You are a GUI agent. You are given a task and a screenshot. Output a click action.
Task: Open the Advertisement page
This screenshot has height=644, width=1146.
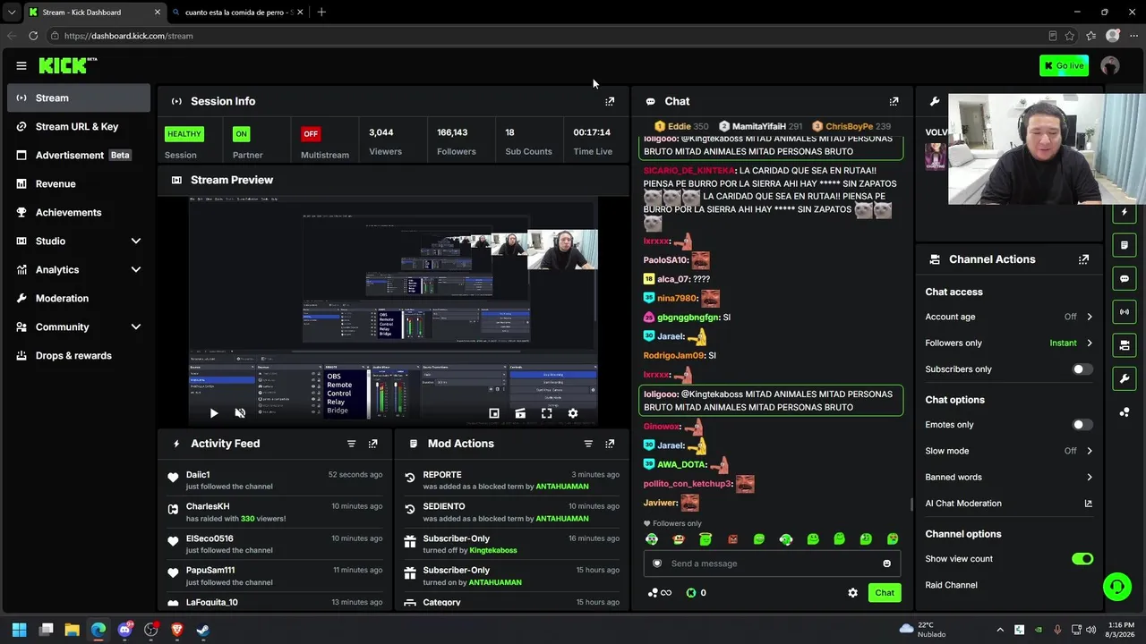[79, 155]
